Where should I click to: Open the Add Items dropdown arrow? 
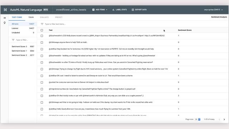tap(107, 10)
